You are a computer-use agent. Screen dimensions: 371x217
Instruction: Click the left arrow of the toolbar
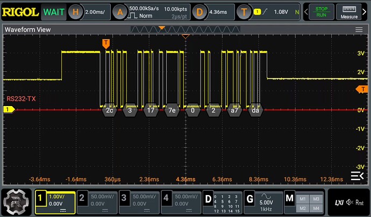click(306, 12)
